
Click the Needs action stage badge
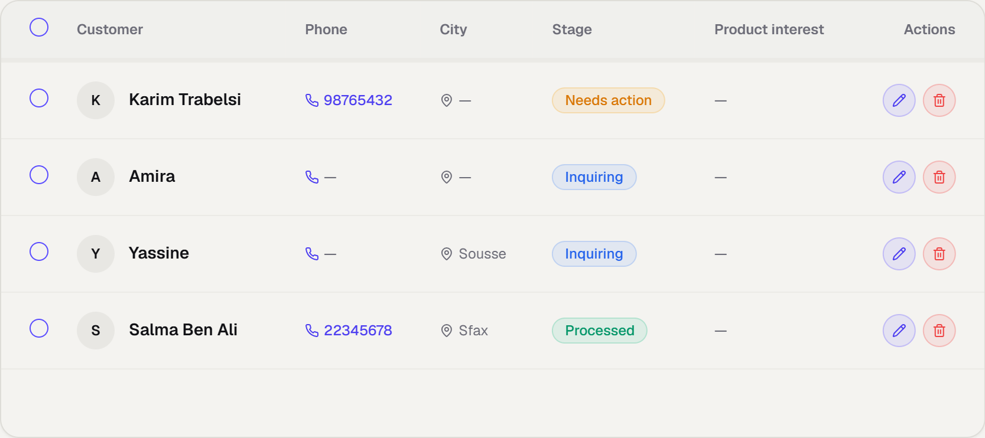coord(608,100)
